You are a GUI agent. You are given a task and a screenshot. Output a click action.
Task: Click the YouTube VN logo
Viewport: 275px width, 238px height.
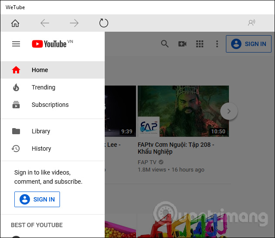point(53,44)
